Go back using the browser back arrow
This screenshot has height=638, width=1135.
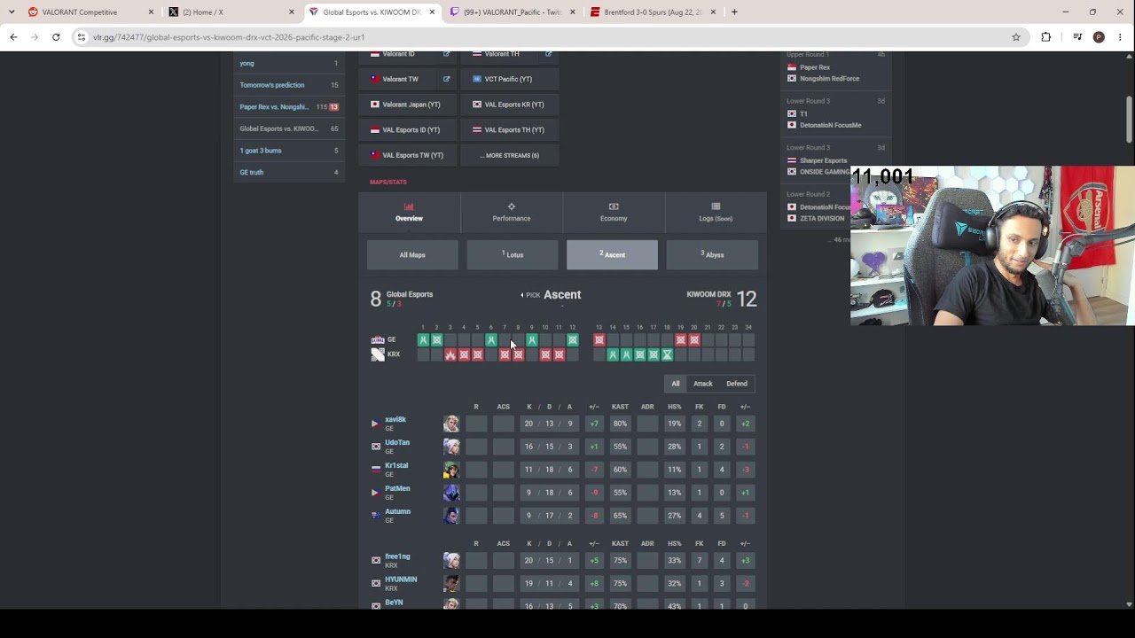tap(13, 37)
